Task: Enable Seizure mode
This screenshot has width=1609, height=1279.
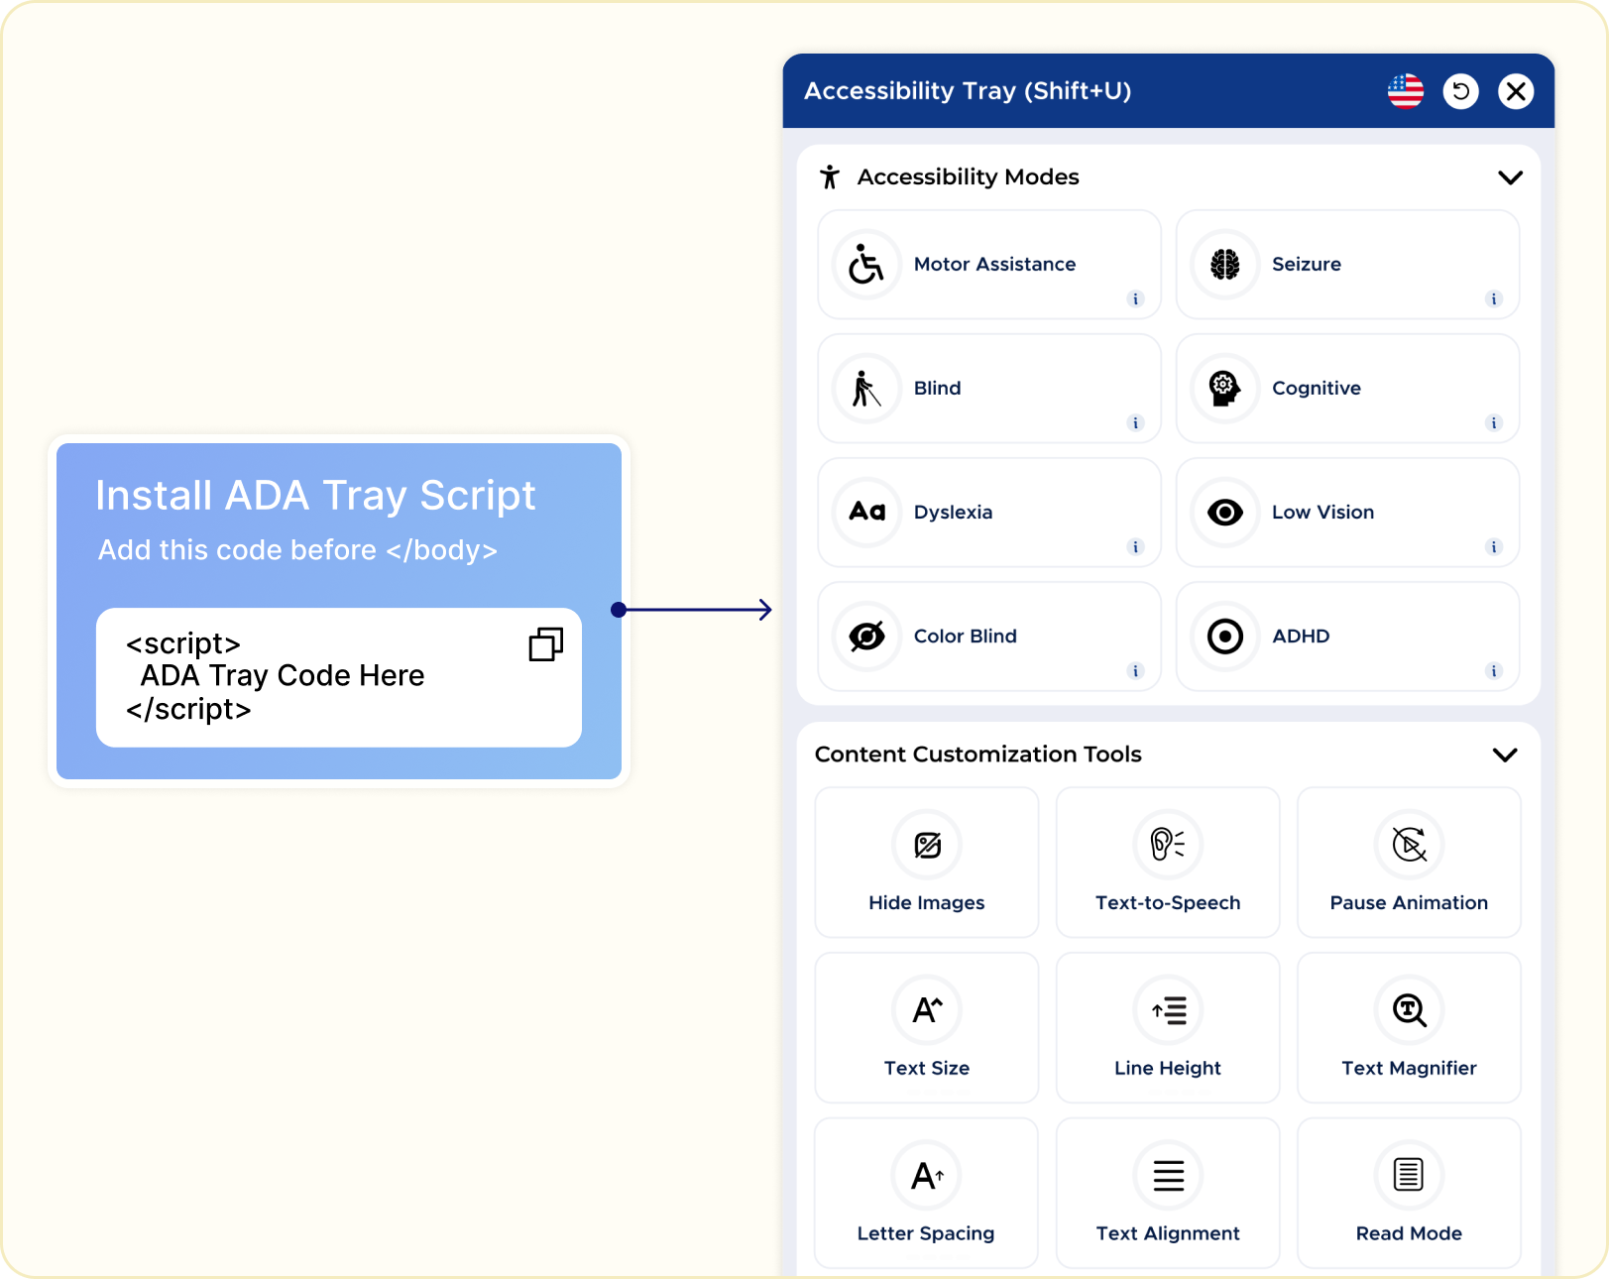Action: pyautogui.click(x=1347, y=265)
